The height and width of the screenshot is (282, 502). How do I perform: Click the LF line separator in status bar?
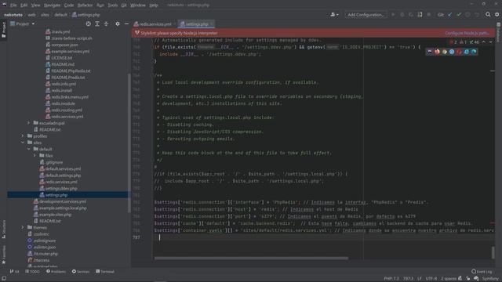tap(420, 279)
